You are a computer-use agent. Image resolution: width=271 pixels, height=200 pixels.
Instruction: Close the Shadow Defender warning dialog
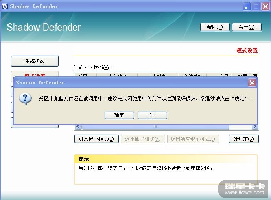click(x=252, y=83)
